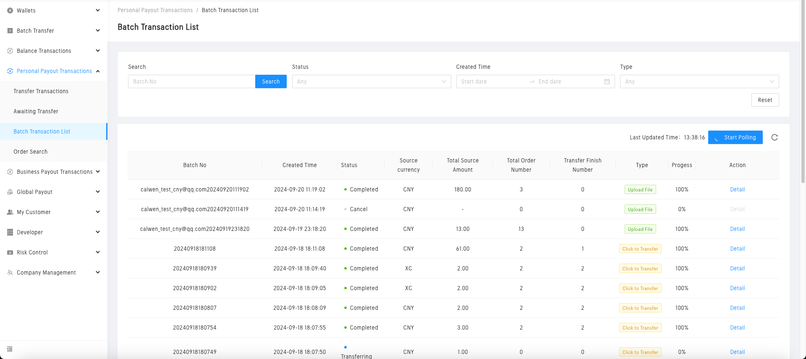Image resolution: width=806 pixels, height=359 pixels.
Task: Open Transfer Transactions submenu item
Action: (x=41, y=91)
